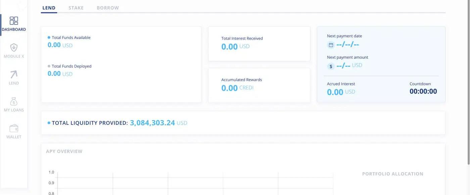Image resolution: width=470 pixels, height=195 pixels.
Task: Click the Total Interest Received card
Action: tap(259, 44)
